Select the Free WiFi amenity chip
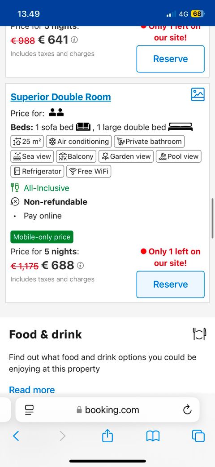 [x=89, y=172]
